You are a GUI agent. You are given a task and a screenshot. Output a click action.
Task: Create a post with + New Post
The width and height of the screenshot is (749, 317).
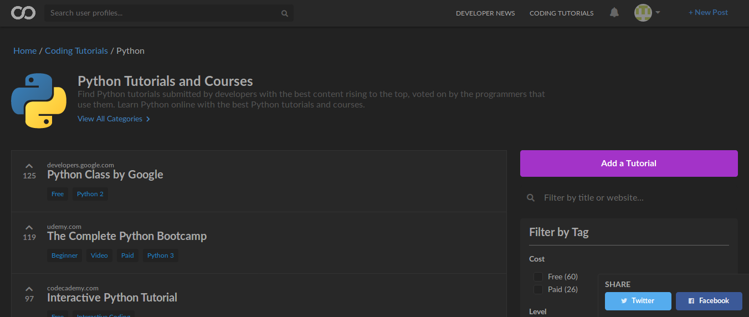click(x=708, y=12)
